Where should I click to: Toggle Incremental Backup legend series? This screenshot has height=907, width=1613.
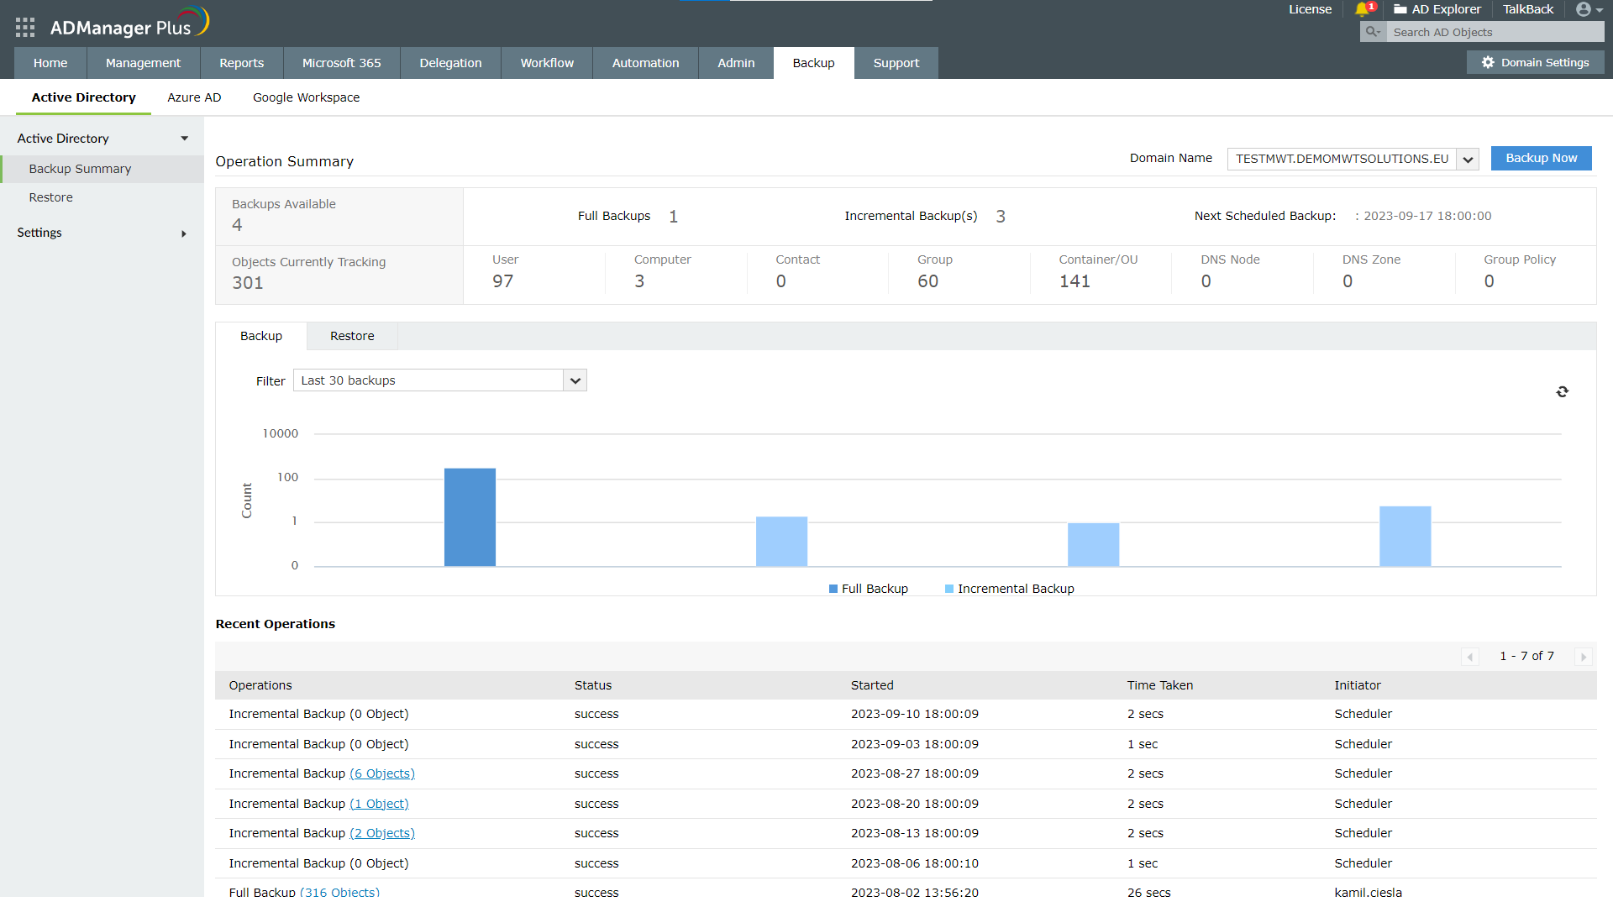coord(1010,589)
